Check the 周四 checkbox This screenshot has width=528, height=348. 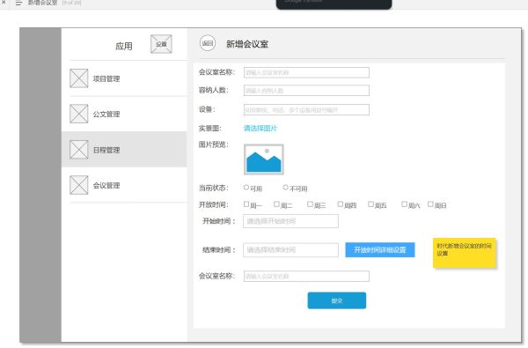click(x=341, y=204)
